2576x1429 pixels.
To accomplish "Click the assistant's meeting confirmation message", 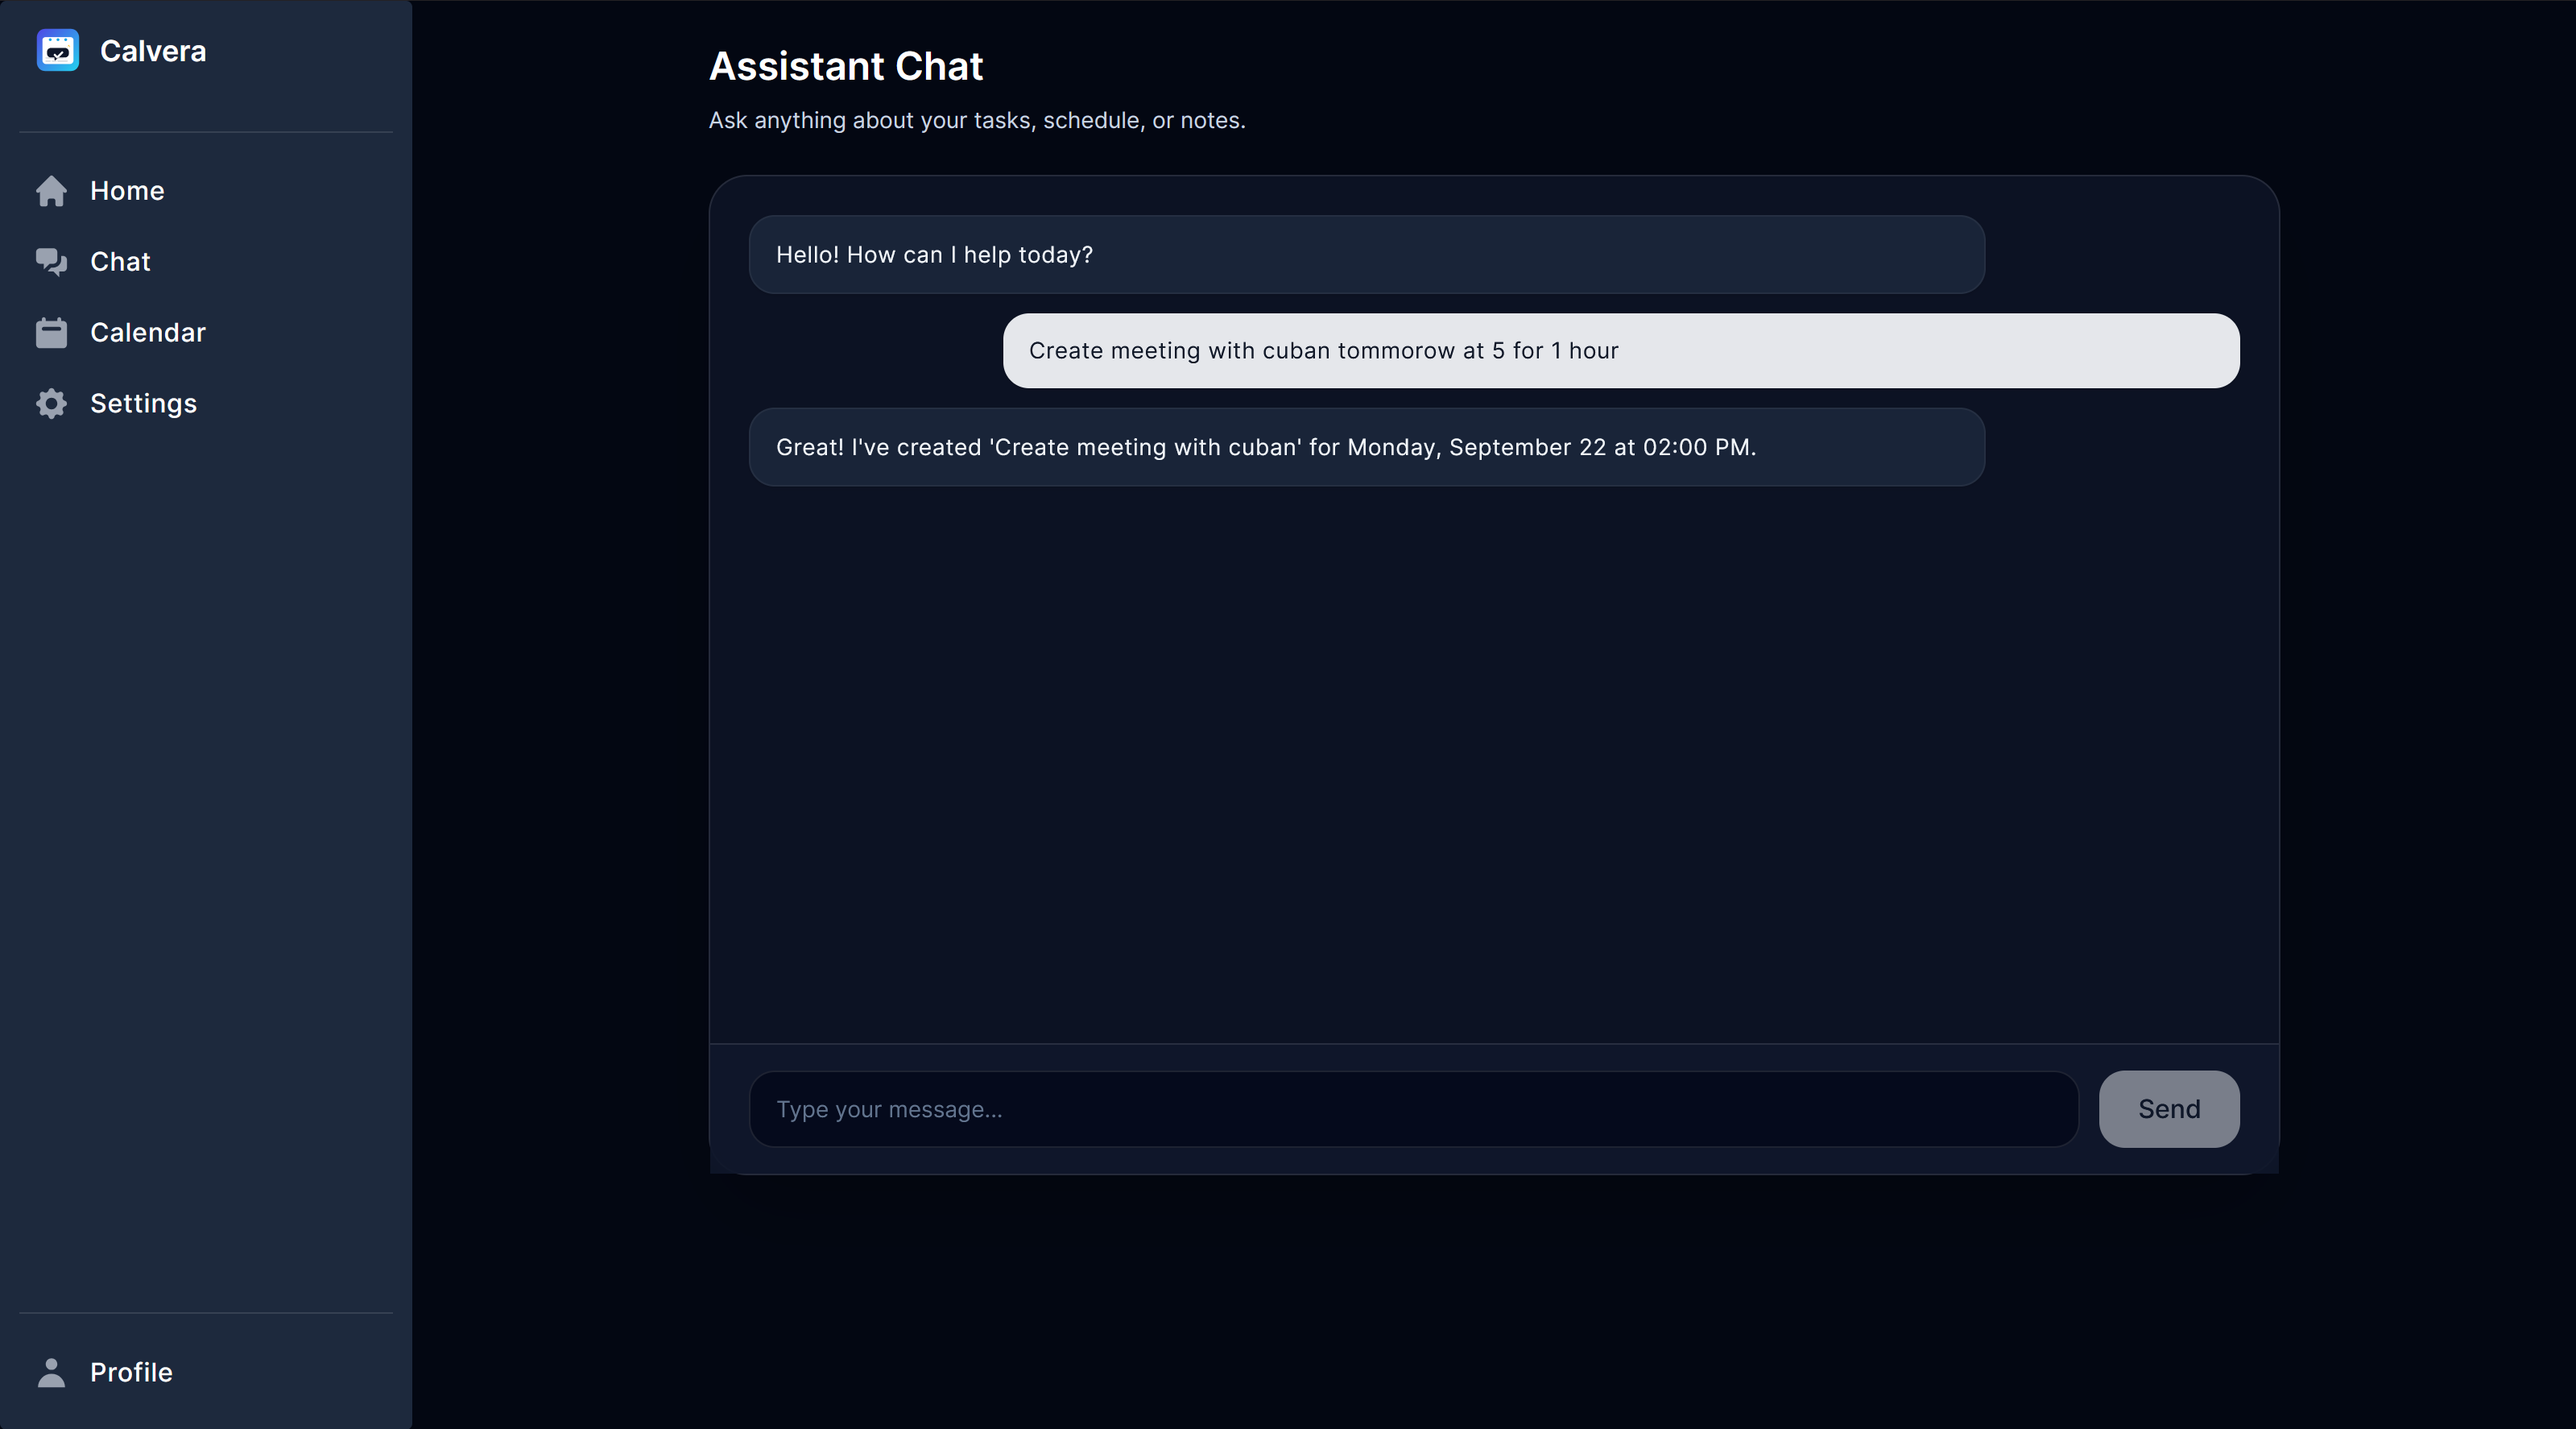I will [x=1366, y=448].
